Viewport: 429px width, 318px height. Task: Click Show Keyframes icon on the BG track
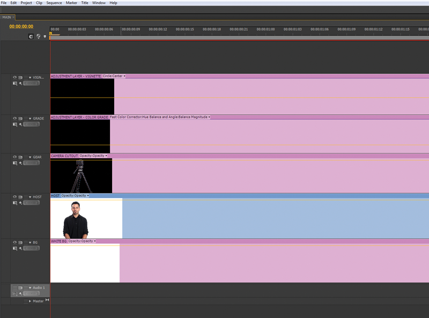pyautogui.click(x=20, y=248)
